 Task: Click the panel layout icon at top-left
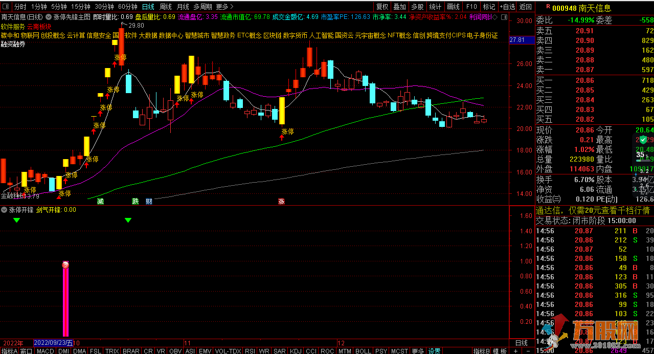[6, 7]
